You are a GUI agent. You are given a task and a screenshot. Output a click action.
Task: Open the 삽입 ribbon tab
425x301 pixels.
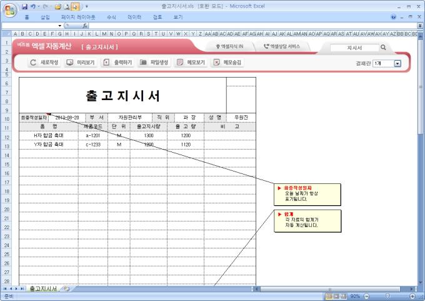click(x=45, y=18)
